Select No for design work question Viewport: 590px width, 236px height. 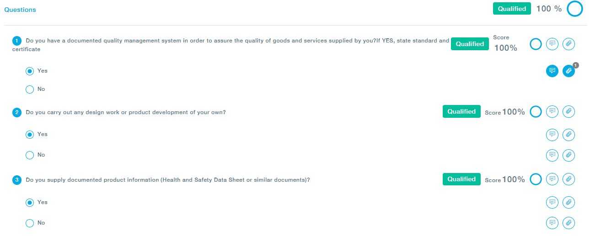click(30, 155)
